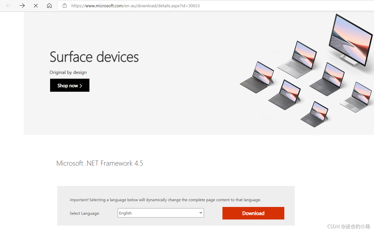Open the Select Language dropdown
This screenshot has width=374, height=231.
point(161,213)
